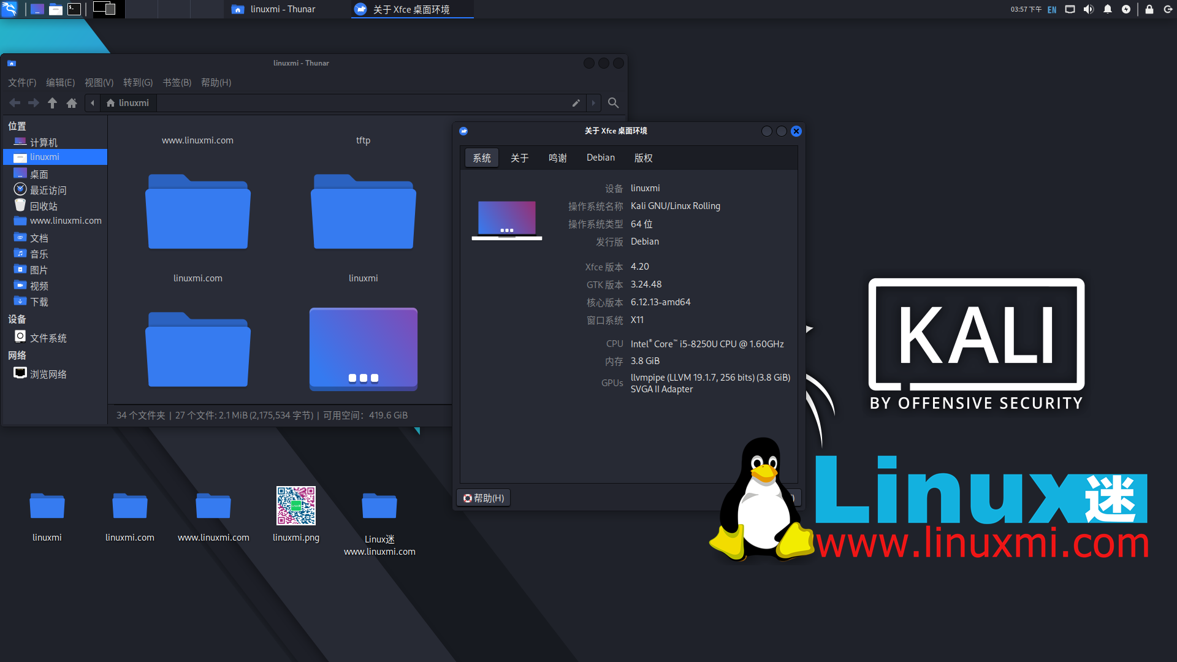Open the 文件(F) menu in Thunar
Screen dimensions: 1177x662
tap(22, 83)
